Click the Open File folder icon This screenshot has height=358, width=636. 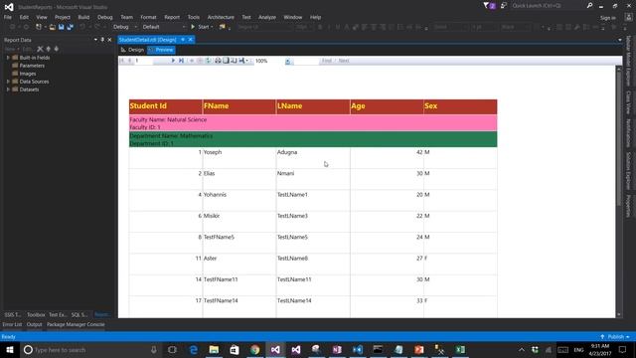coord(53,27)
